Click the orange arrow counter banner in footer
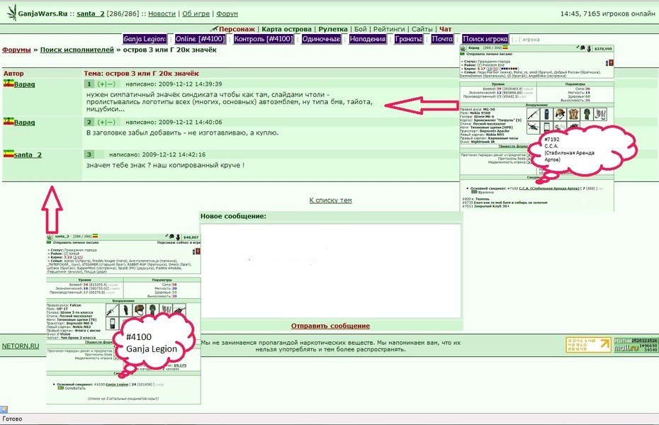659x425 pixels. click(x=588, y=345)
